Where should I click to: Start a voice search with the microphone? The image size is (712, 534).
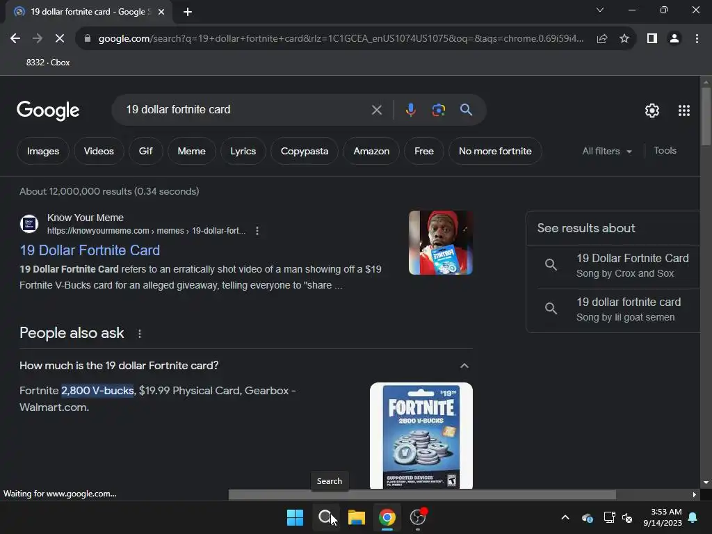[x=410, y=110]
